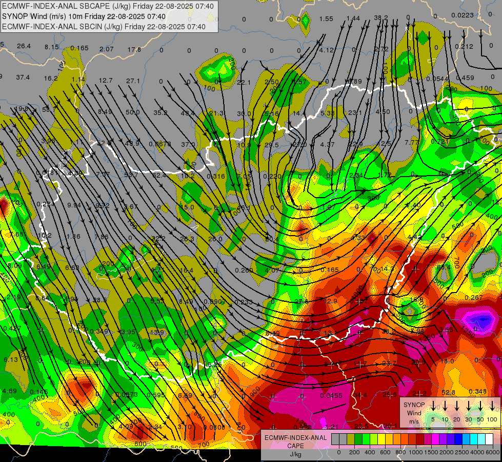Click the wind arrow above 10 m/s
The image size is (502, 462).
[445, 406]
